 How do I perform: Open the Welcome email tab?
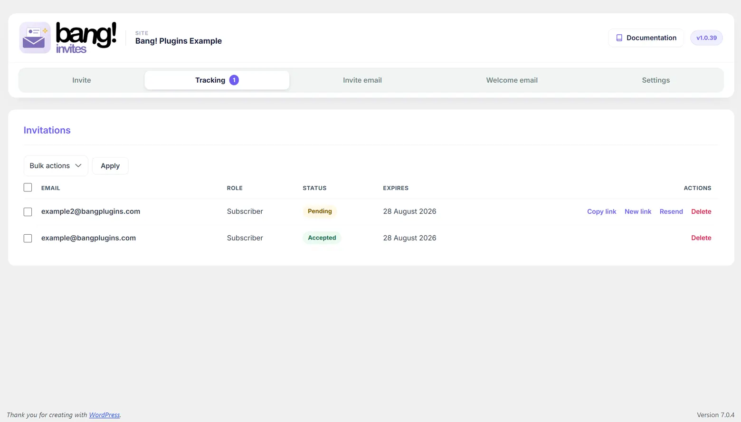[512, 80]
